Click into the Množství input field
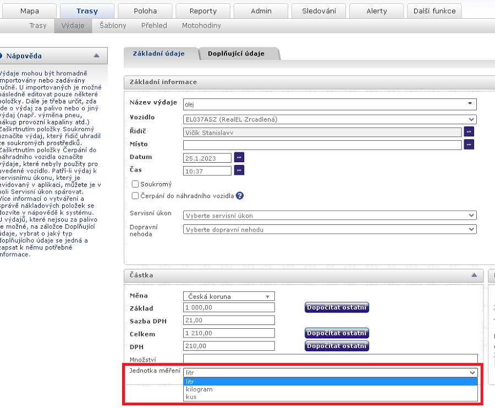Image resolution: width=495 pixels, height=408 pixels. point(330,359)
